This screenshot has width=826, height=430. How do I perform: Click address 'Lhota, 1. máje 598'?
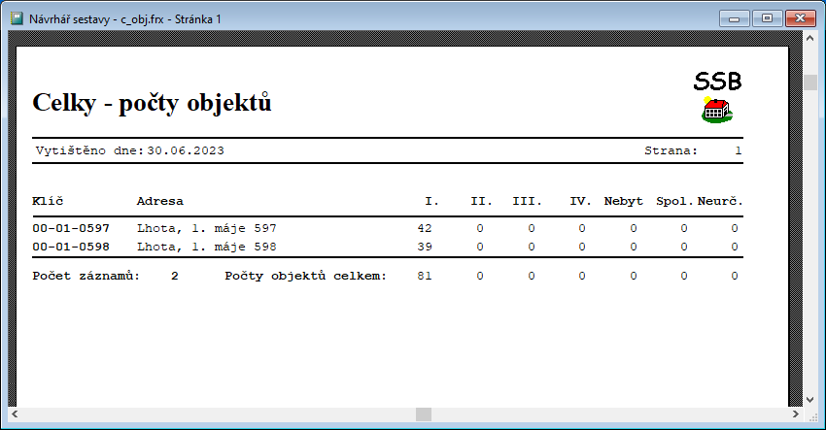[x=207, y=247]
